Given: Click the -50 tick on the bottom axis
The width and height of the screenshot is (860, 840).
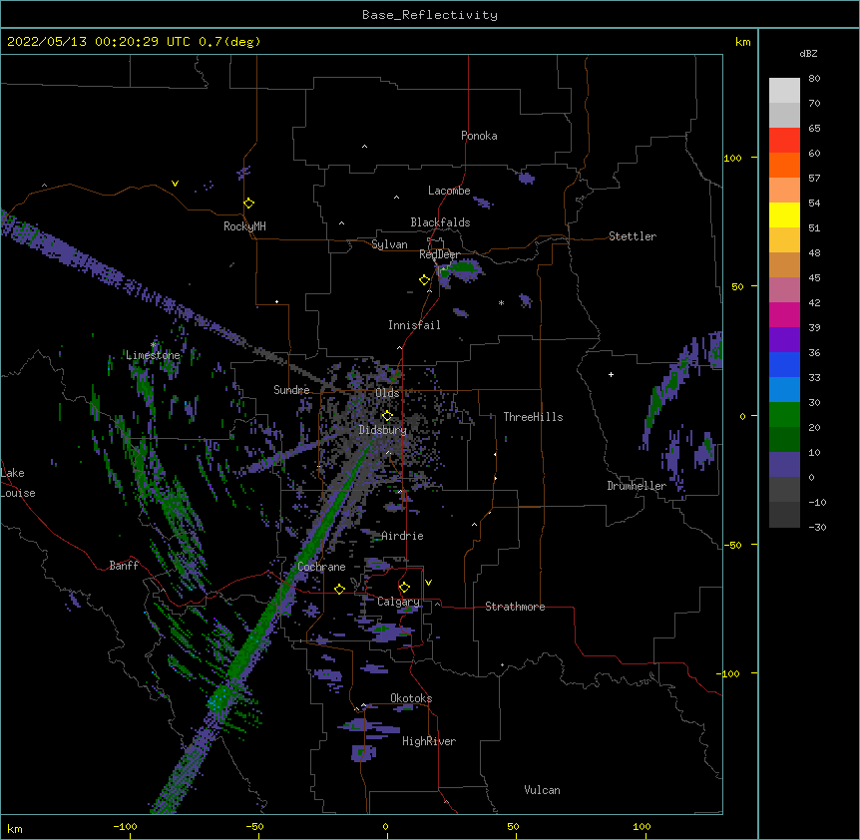Looking at the screenshot, I should [x=254, y=827].
